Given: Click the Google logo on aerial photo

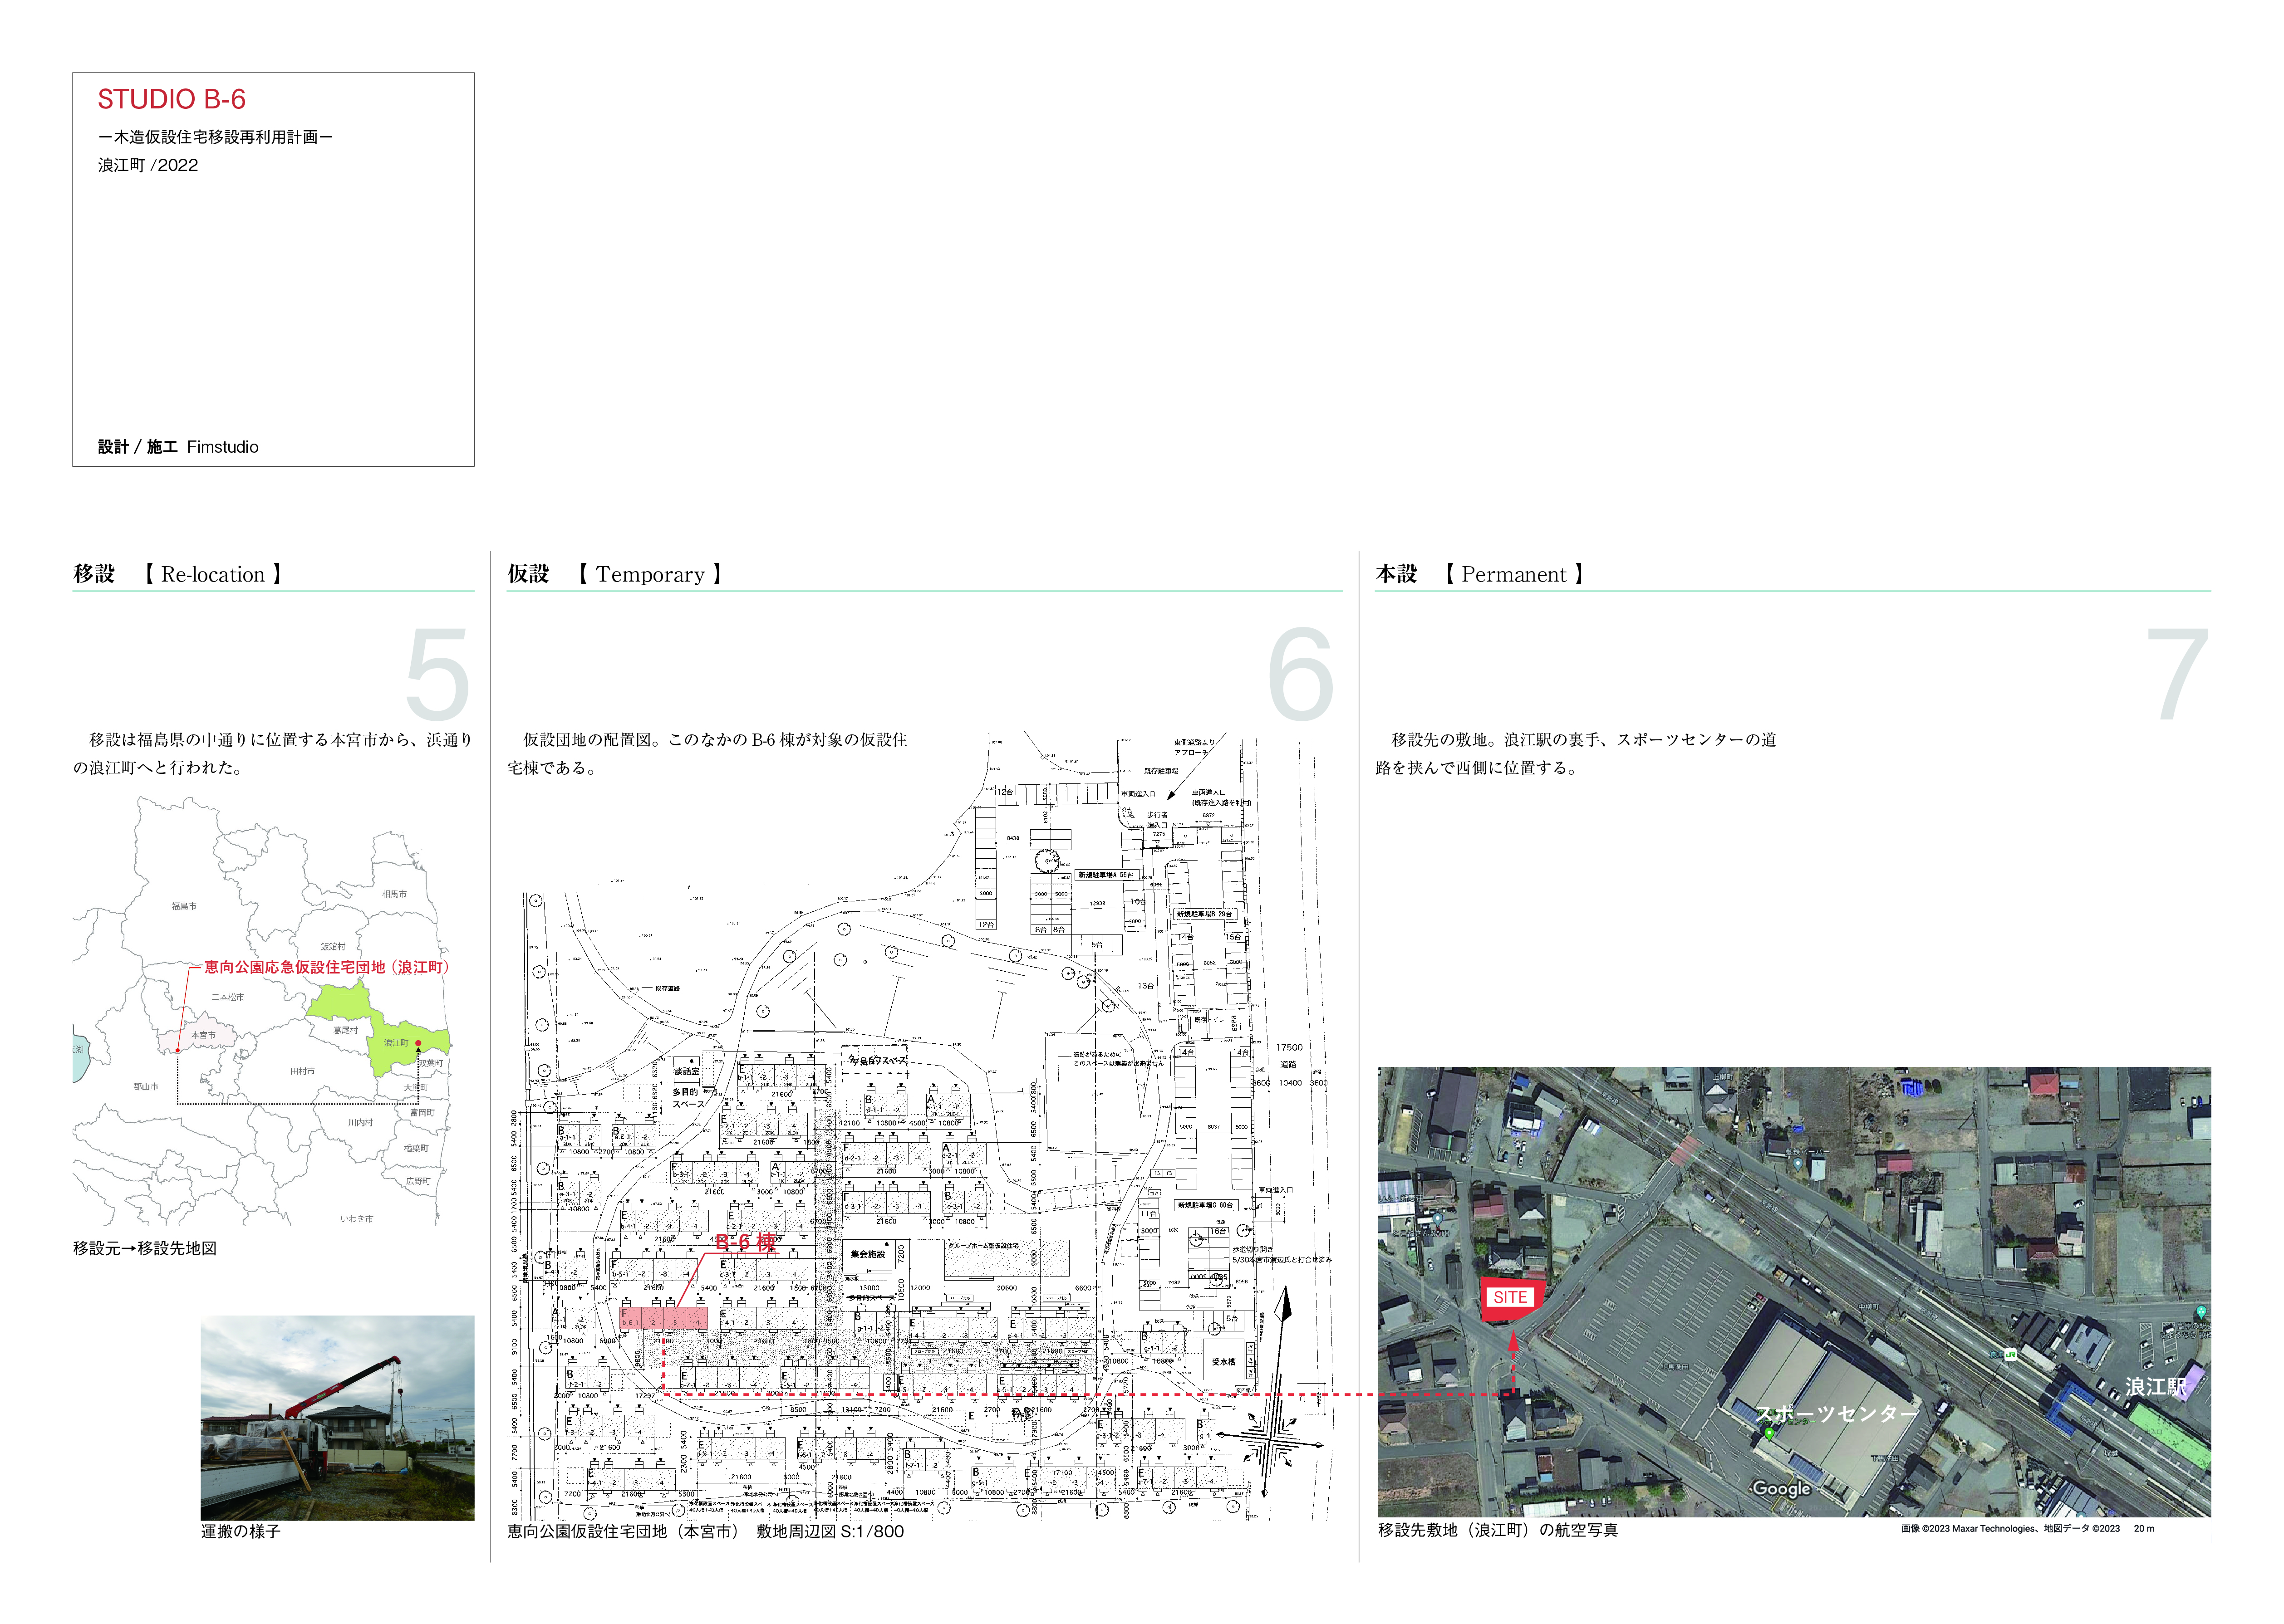Looking at the screenshot, I should coord(1781,1488).
